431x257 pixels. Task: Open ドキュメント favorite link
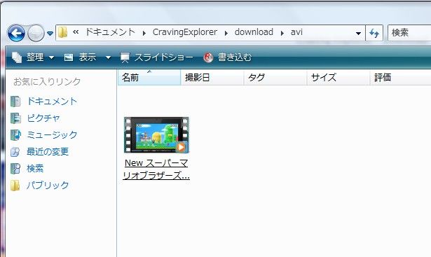click(52, 102)
